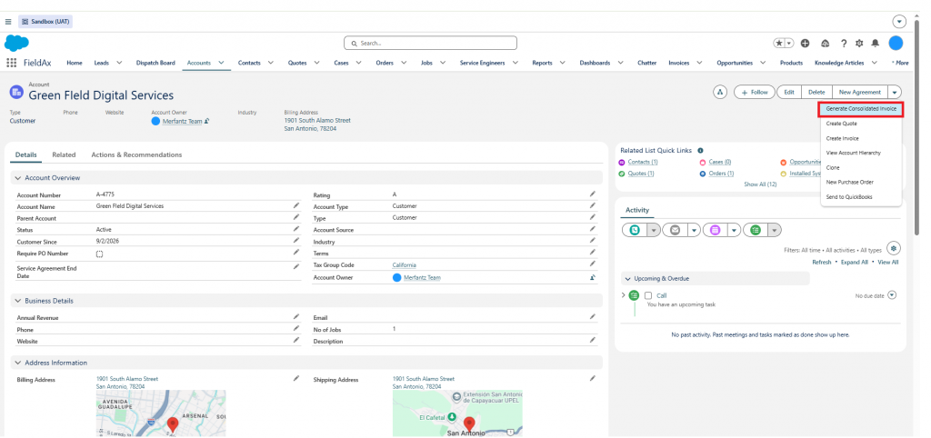Open the App Launcher grid icon
This screenshot has height=438, width=931.
click(x=11, y=63)
